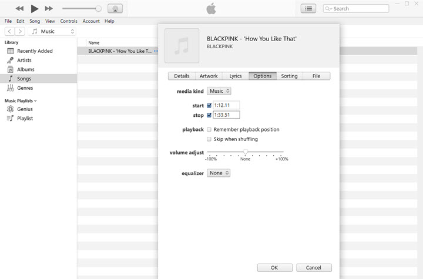423x279 pixels.
Task: Click the music note in media picker
Action: [x=35, y=31]
